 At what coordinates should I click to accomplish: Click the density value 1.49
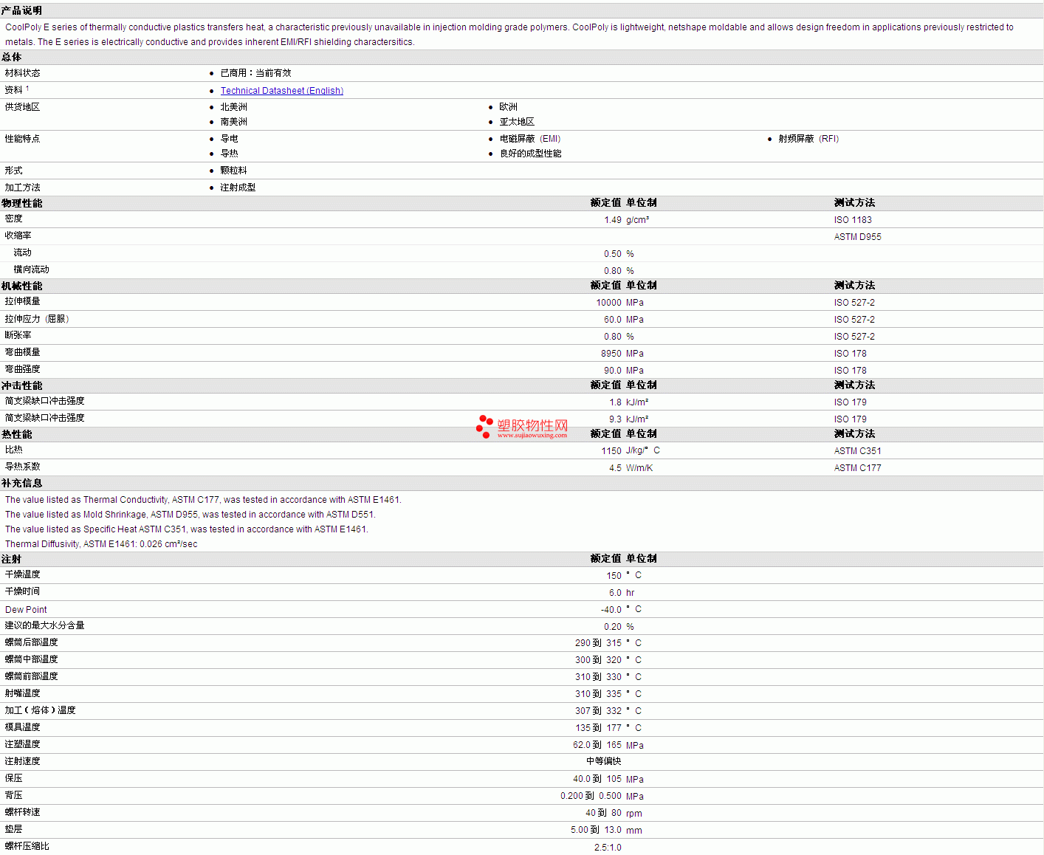coord(613,220)
